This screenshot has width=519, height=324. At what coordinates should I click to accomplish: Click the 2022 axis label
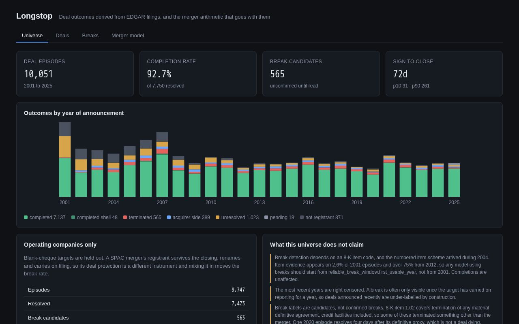[x=405, y=202]
